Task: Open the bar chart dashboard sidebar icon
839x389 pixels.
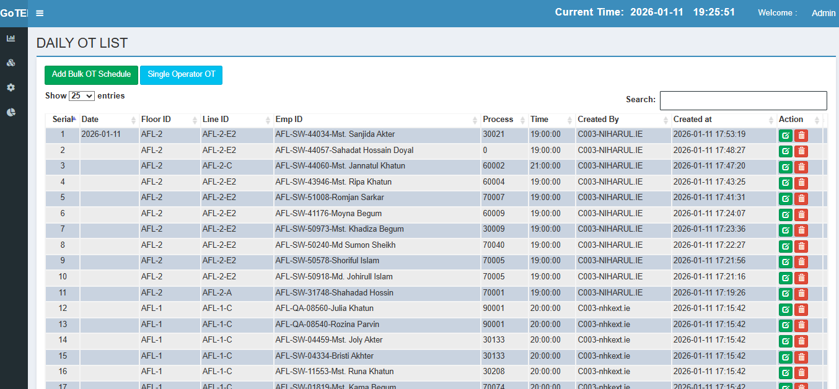Action: coord(11,38)
